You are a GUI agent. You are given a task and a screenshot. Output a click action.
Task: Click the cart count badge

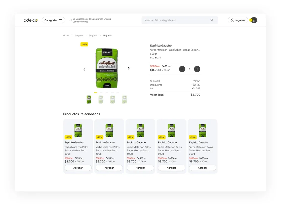coord(251,20)
